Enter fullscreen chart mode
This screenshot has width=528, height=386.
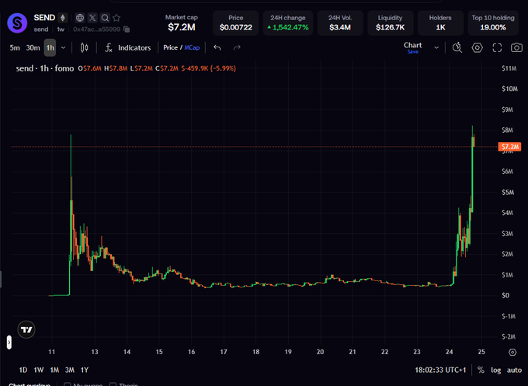pyautogui.click(x=497, y=47)
